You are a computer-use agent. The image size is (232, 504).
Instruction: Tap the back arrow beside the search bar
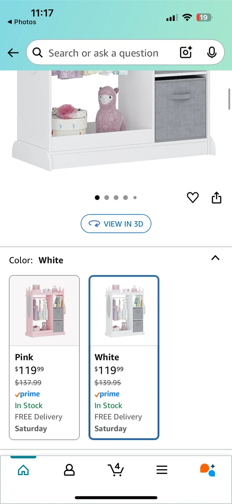(13, 53)
